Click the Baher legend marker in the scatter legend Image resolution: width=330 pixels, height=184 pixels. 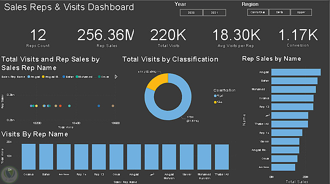64,77
